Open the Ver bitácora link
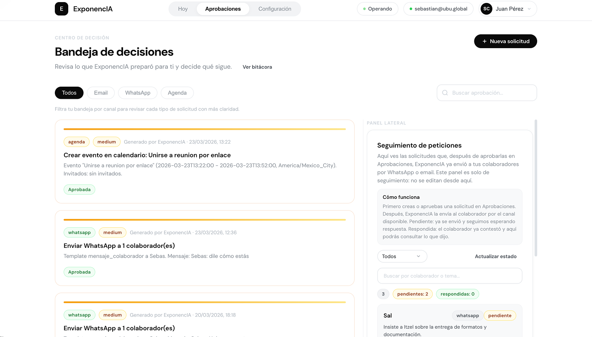 pyautogui.click(x=257, y=67)
